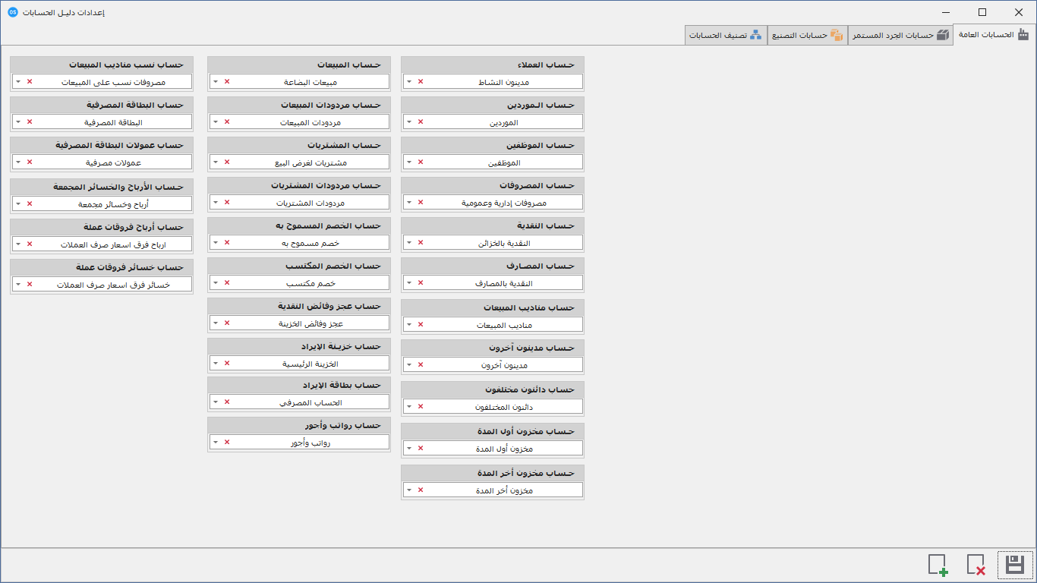Clear the مدينون النشاط customer account field
This screenshot has width=1037, height=583.
[421, 81]
